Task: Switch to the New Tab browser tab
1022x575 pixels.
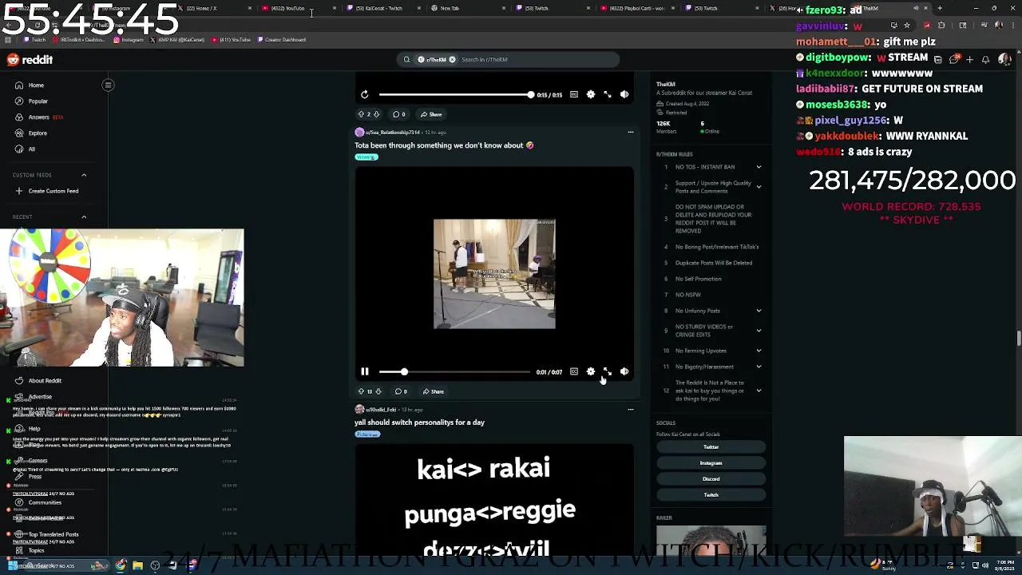Action: pos(467,8)
